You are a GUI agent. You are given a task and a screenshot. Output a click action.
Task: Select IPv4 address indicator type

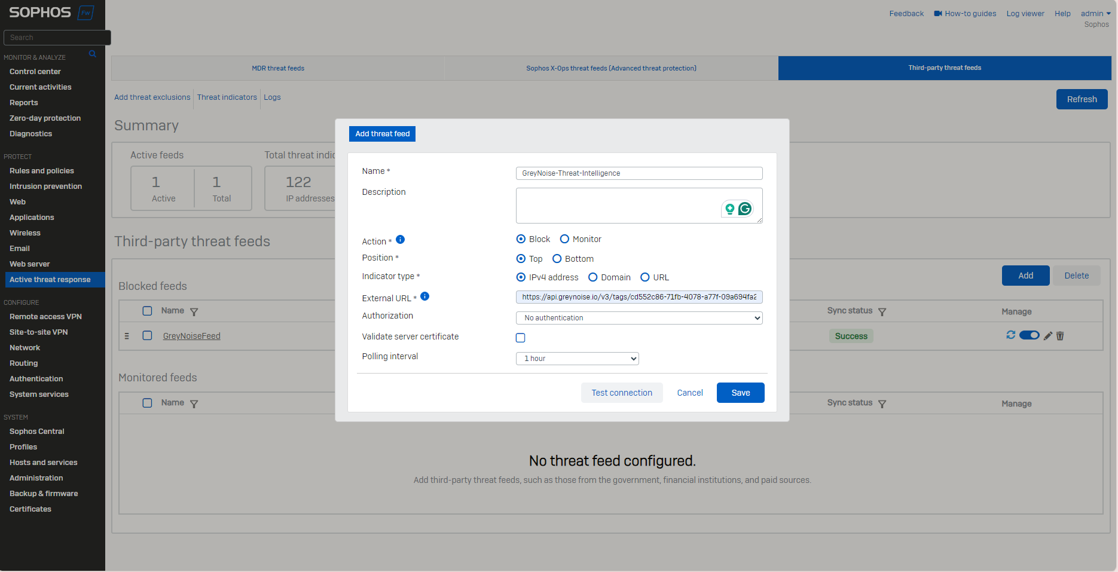point(521,277)
